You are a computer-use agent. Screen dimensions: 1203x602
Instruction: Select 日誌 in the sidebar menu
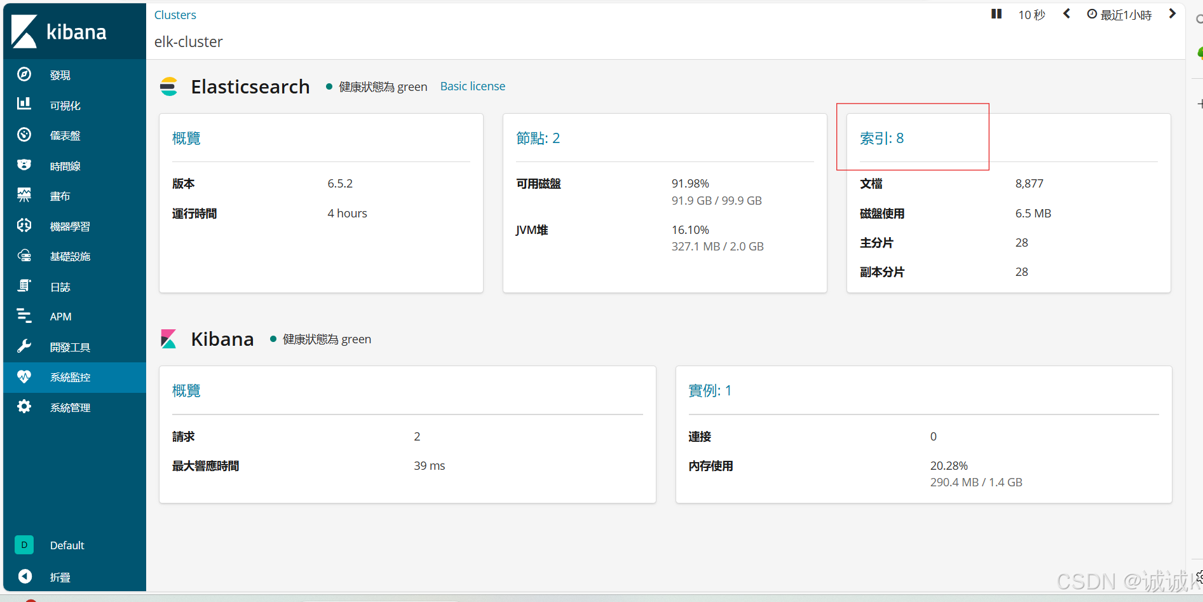[x=60, y=287]
